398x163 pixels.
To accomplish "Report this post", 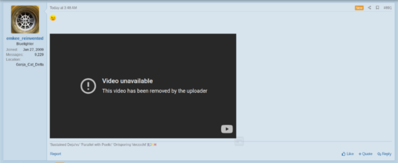I will [x=56, y=154].
